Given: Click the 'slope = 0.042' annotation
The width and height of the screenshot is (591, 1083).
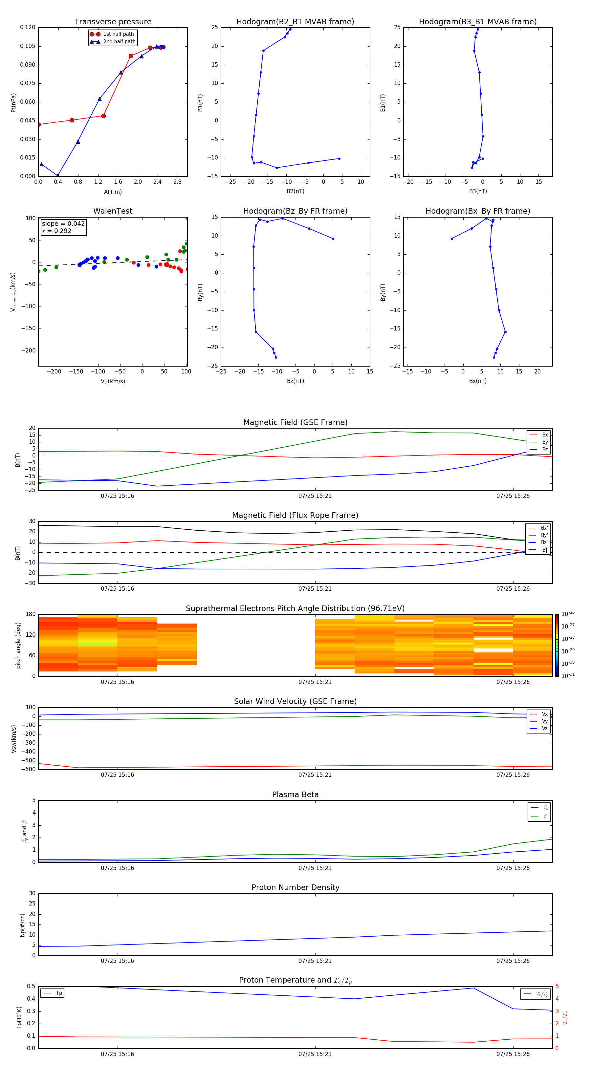Looking at the screenshot, I should (x=63, y=224).
